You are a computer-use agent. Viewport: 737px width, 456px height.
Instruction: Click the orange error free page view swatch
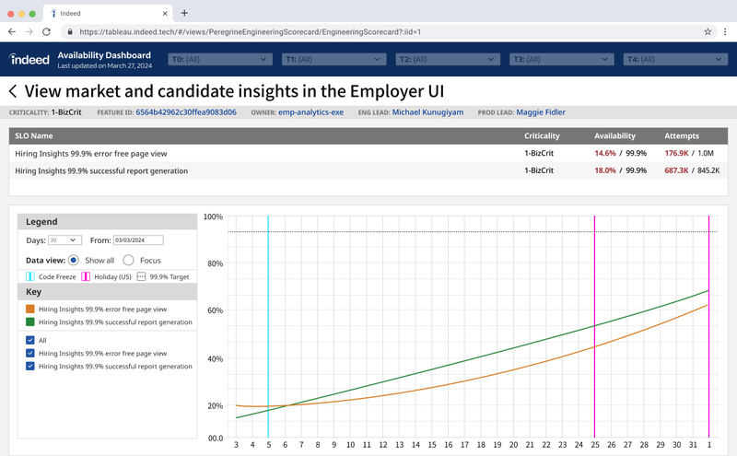click(x=30, y=309)
